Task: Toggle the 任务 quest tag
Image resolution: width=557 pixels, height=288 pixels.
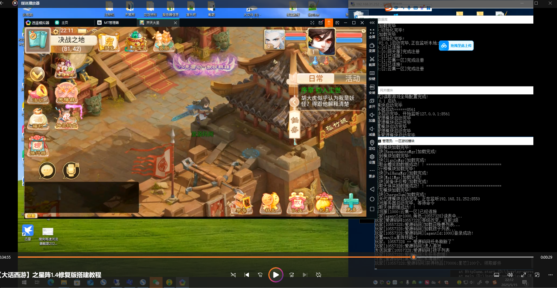Action: 295,125
